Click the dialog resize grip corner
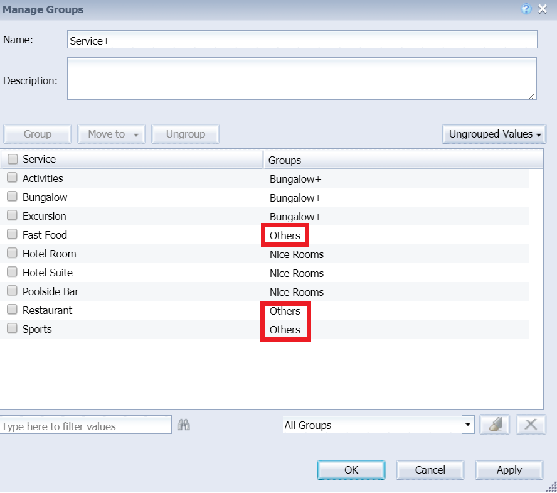 pyautogui.click(x=551, y=487)
